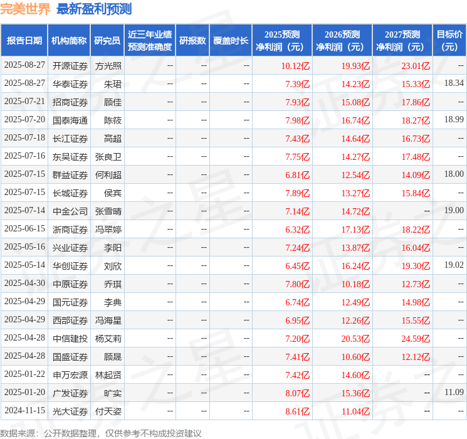The image size is (467, 439).
Task: Select the 13.27亿 forecast value
Action: [x=355, y=193]
